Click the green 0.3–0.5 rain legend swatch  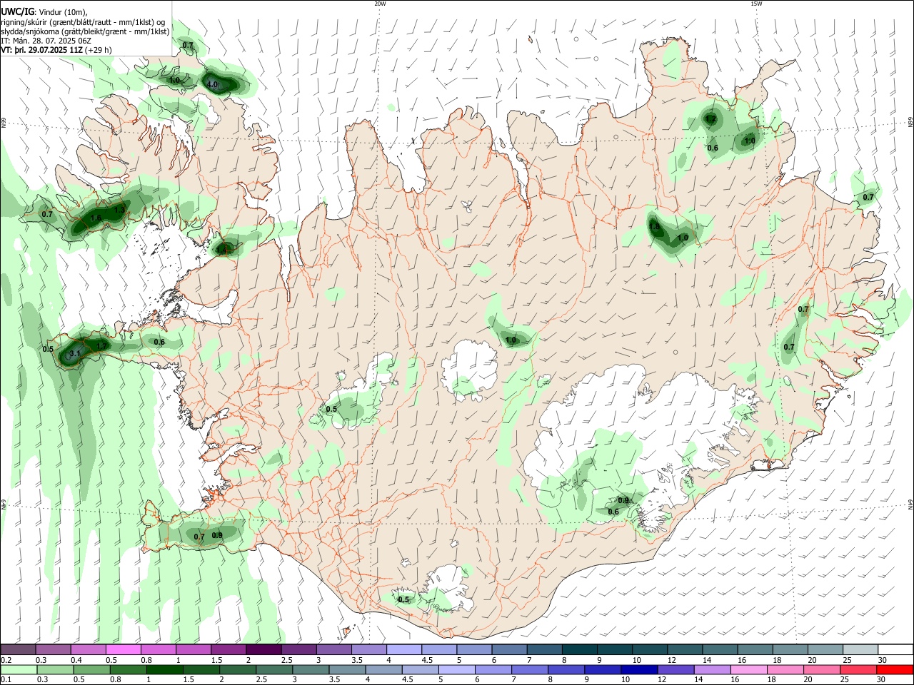tap(55, 669)
